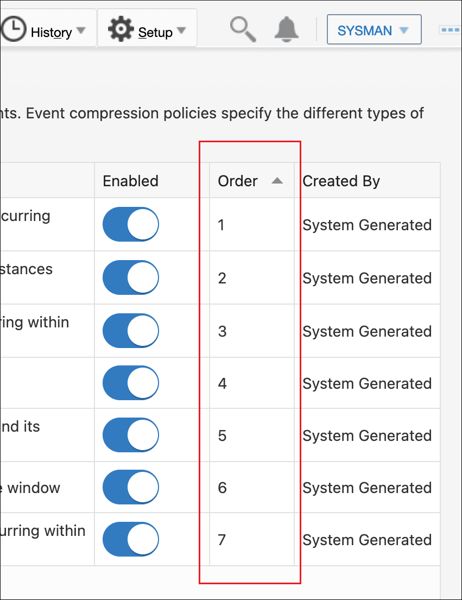Click the Created By column header
This screenshot has height=600, width=462.
coord(341,181)
